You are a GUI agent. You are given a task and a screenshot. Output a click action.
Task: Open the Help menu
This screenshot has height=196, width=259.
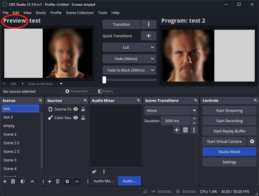(115, 13)
